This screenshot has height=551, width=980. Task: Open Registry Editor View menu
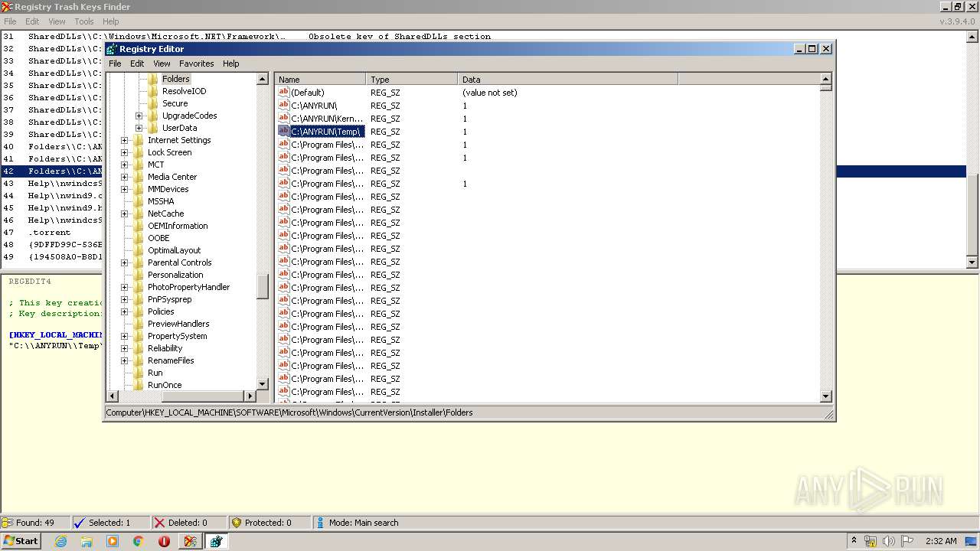pyautogui.click(x=162, y=64)
